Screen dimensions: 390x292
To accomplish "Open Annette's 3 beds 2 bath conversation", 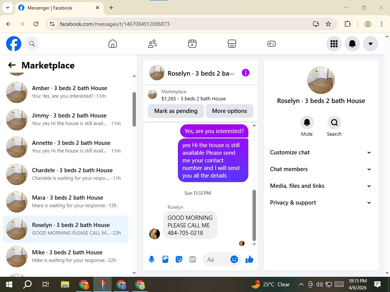I will click(x=66, y=147).
